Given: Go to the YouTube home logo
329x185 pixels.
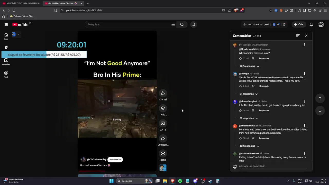Looking at the screenshot, I should pyautogui.click(x=20, y=24).
